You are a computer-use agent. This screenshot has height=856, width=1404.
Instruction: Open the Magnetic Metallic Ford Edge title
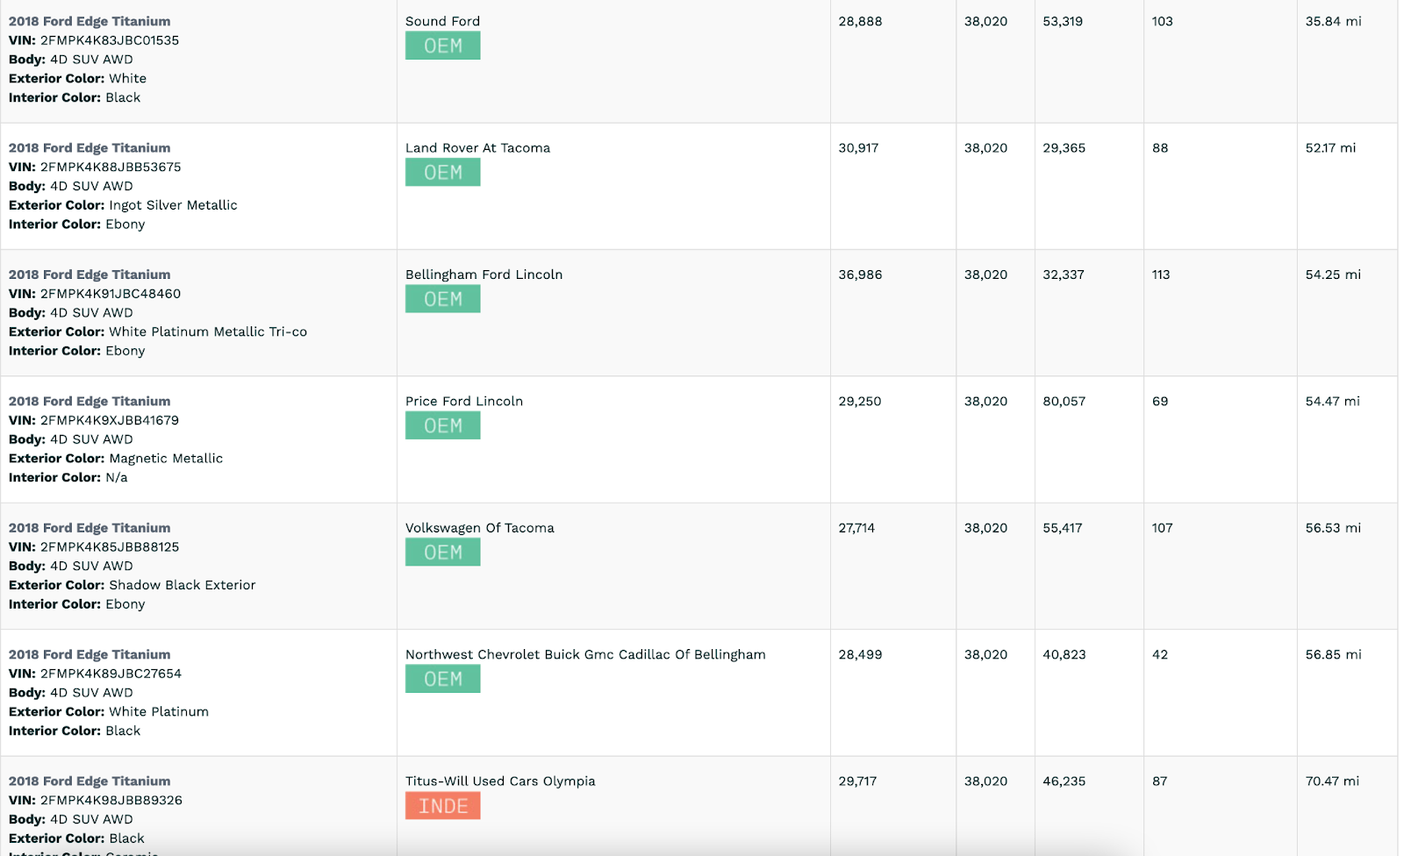coord(90,401)
